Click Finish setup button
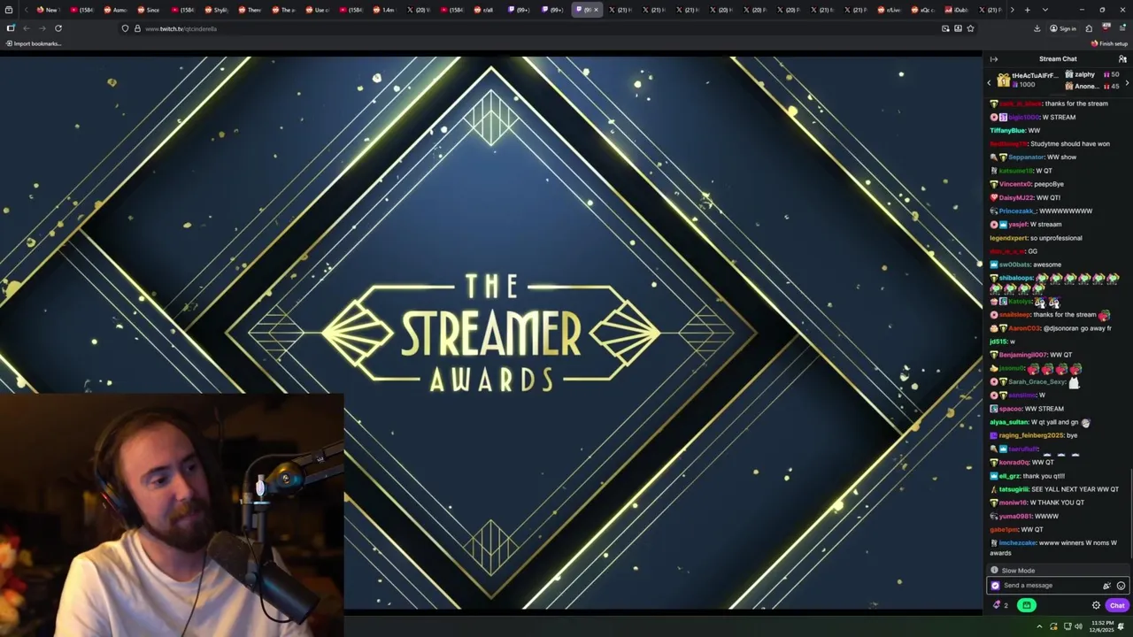This screenshot has width=1133, height=637. (x=1109, y=43)
